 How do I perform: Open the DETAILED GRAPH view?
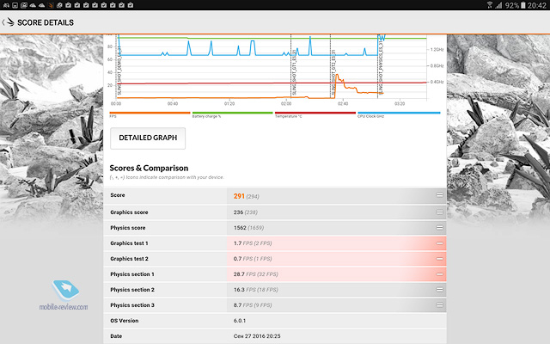coord(148,138)
